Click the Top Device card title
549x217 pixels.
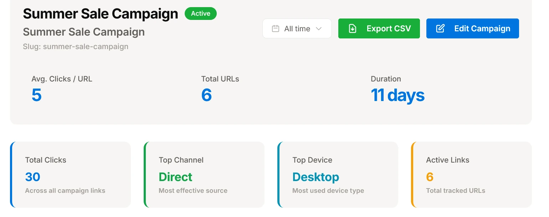point(312,160)
